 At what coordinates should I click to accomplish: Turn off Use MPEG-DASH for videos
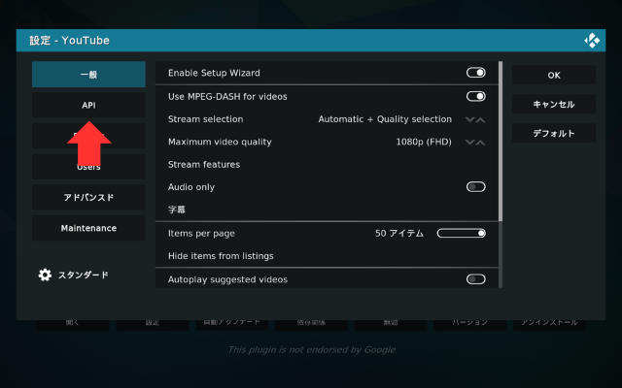coord(475,96)
